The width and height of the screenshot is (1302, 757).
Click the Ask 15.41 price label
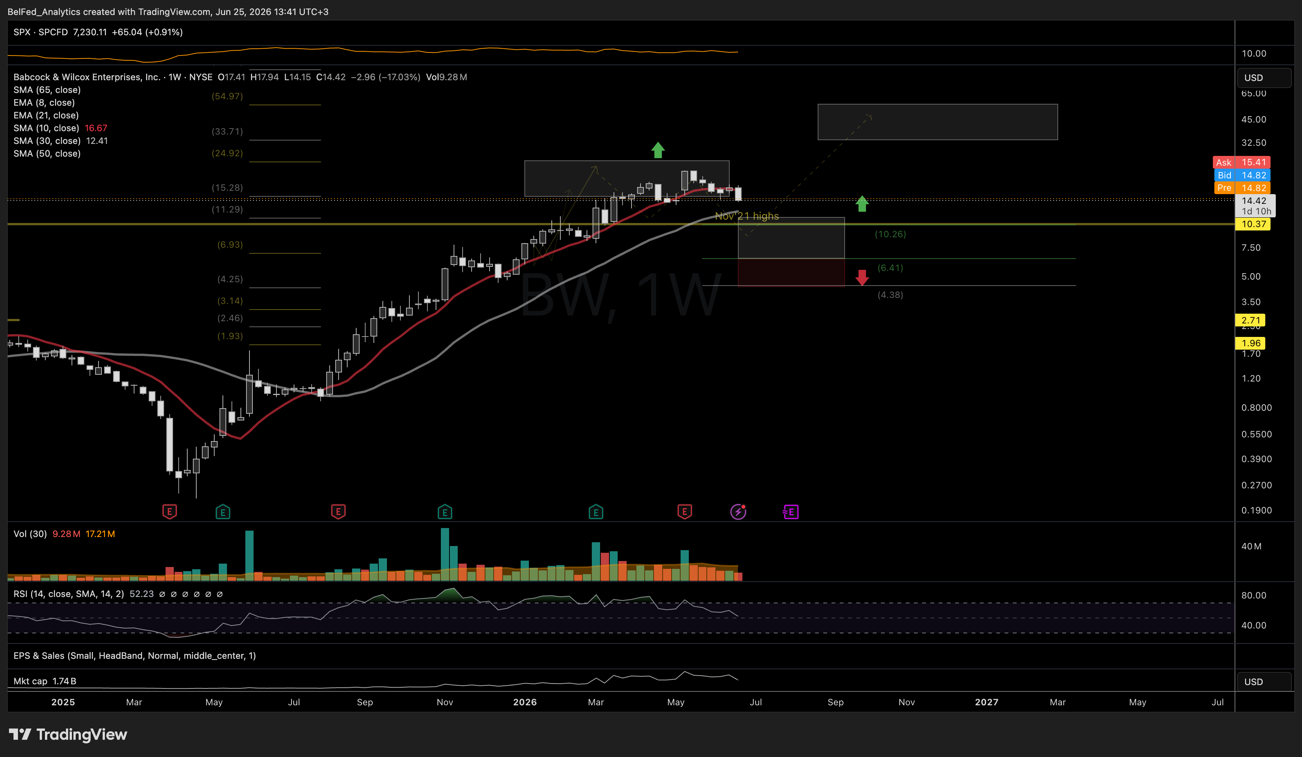coord(1242,162)
